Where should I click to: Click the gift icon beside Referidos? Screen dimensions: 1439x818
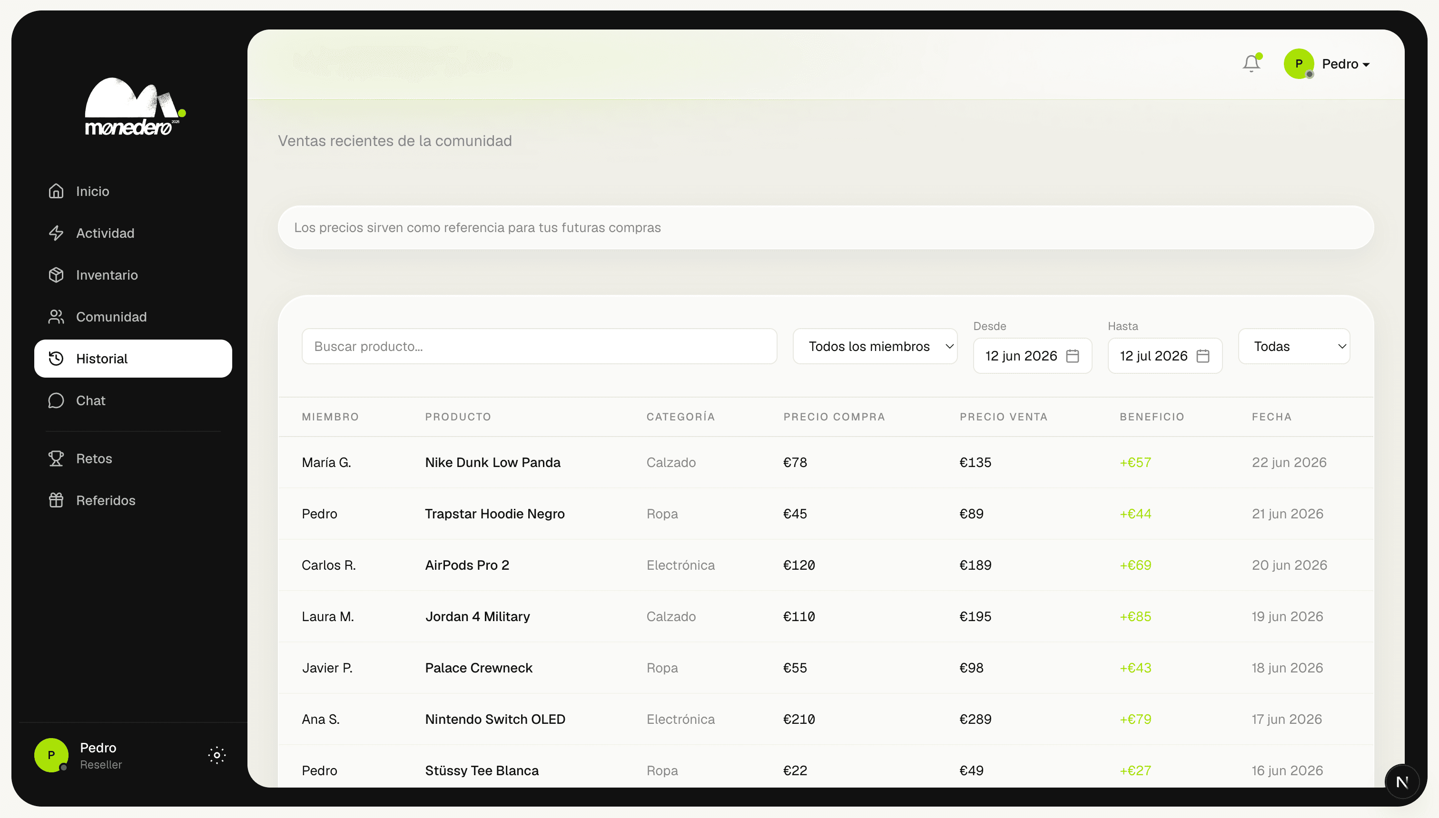pyautogui.click(x=56, y=501)
